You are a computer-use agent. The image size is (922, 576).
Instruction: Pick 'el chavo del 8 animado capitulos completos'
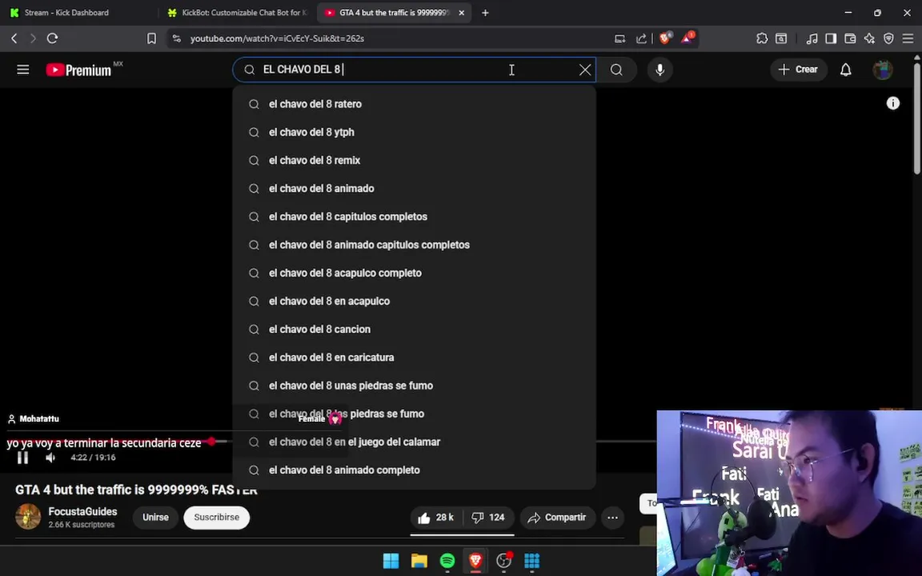coord(414,245)
